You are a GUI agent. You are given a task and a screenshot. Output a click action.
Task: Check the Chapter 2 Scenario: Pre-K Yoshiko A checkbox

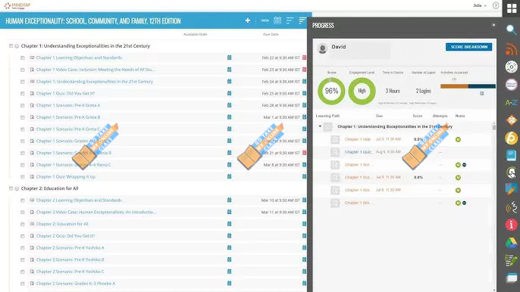(x=23, y=248)
